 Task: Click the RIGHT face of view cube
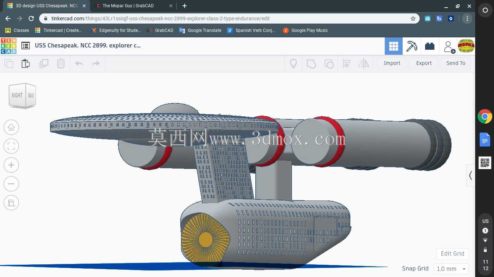17,95
